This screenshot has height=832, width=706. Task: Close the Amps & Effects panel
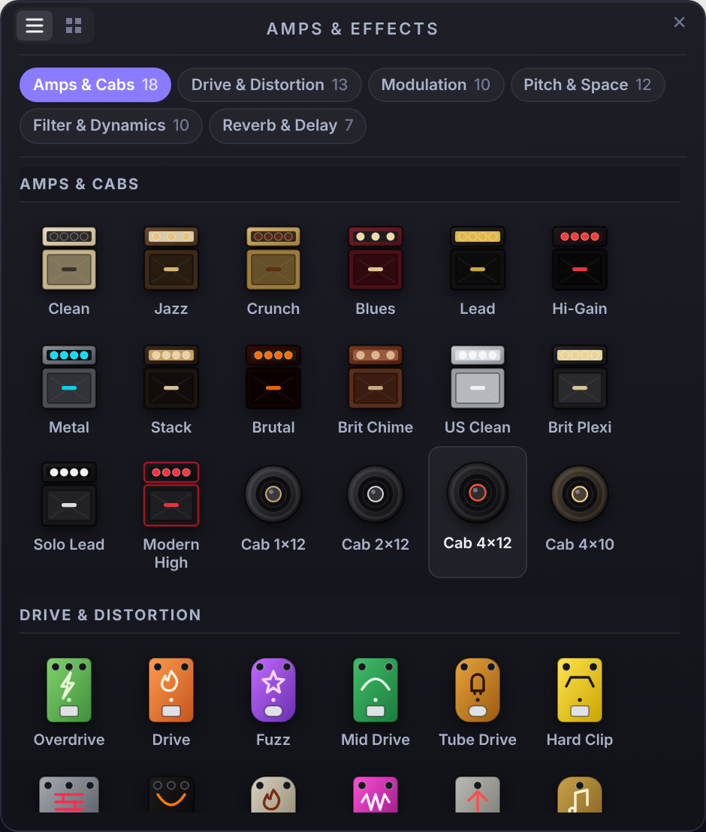pyautogui.click(x=679, y=23)
